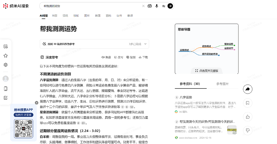Screen dimensions: 277x144
Task: Bookmark this answer with bookmark icon
Action: pos(248,103)
